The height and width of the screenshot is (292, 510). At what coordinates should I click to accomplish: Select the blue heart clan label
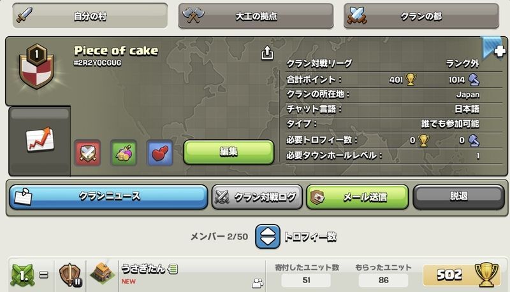160,153
